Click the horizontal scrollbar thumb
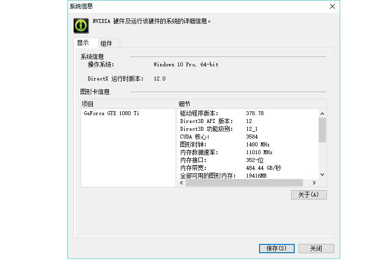391x260 pixels. (244, 182)
